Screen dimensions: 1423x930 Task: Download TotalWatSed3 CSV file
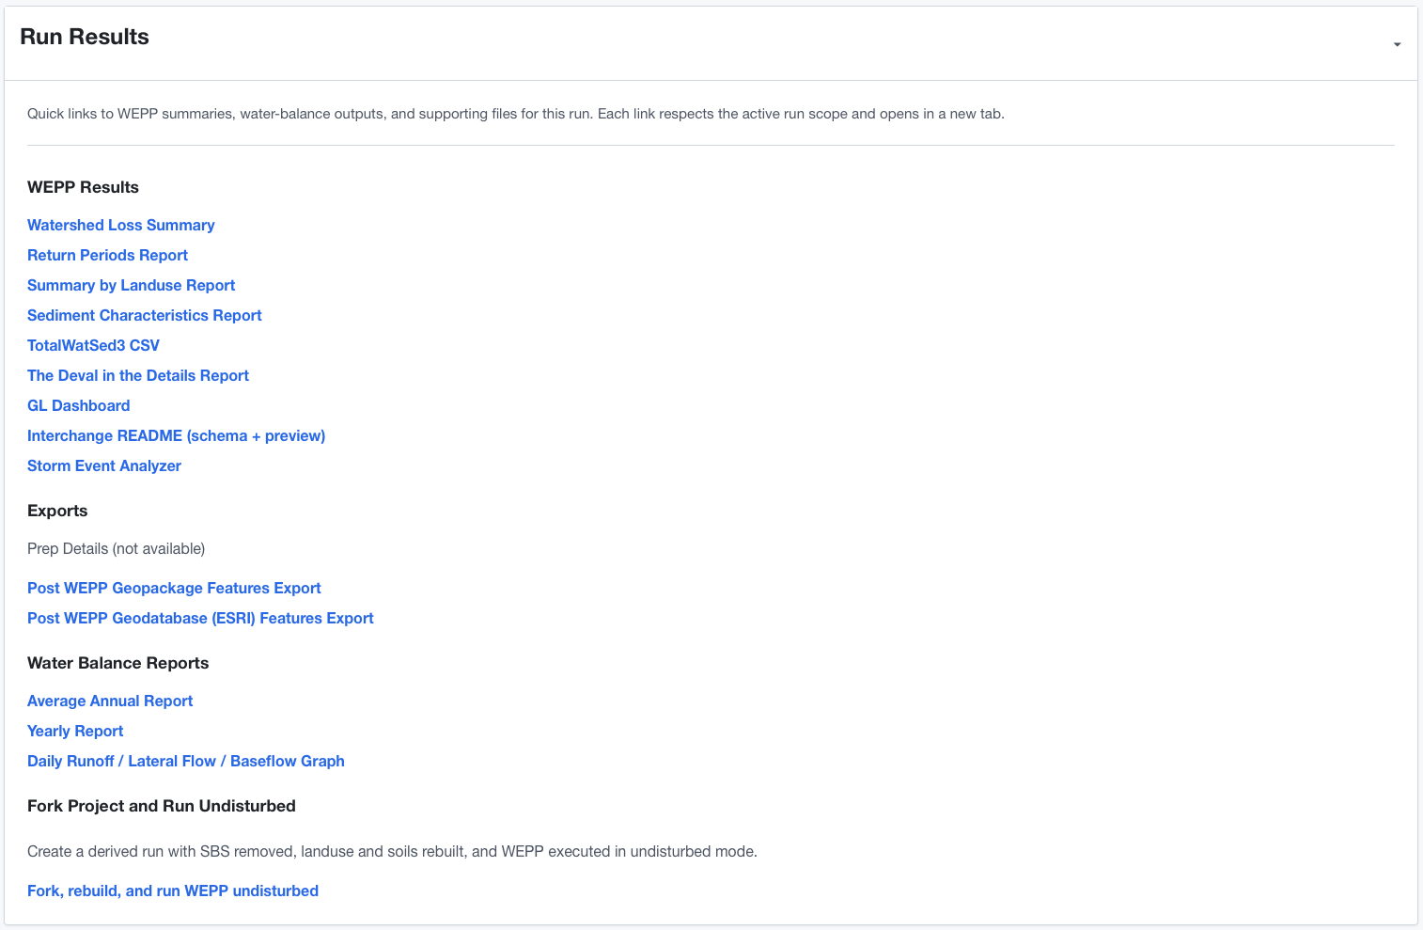coord(93,345)
